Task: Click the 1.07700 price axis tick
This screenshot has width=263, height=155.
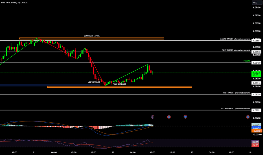Action: [x=257, y=118]
